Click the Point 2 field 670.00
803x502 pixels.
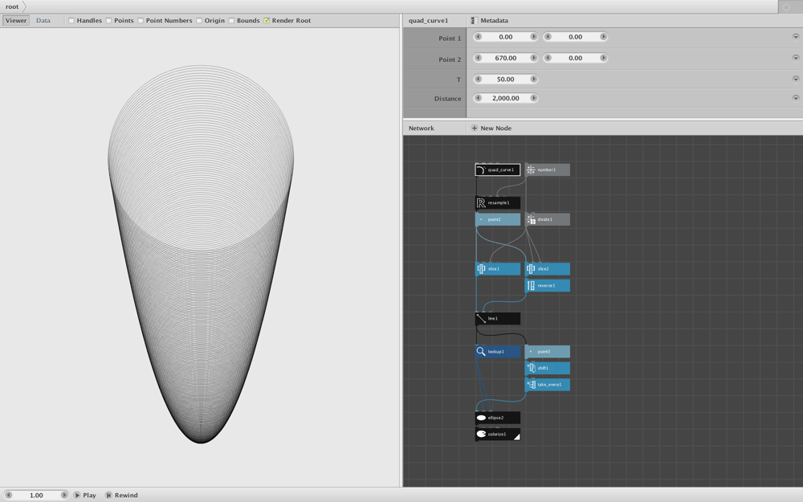click(505, 58)
